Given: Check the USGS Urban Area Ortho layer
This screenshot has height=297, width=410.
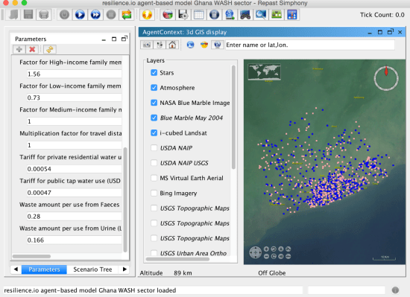Looking at the screenshot, I should 154,253.
